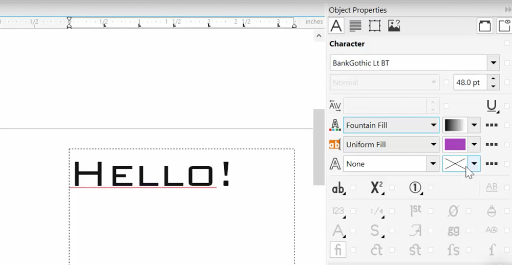
Task: Switch to the Character properties tab icon
Action: click(x=336, y=26)
